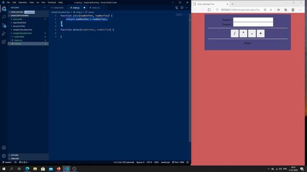
Task: Click the Number 2 input field
Action: pos(253,24)
